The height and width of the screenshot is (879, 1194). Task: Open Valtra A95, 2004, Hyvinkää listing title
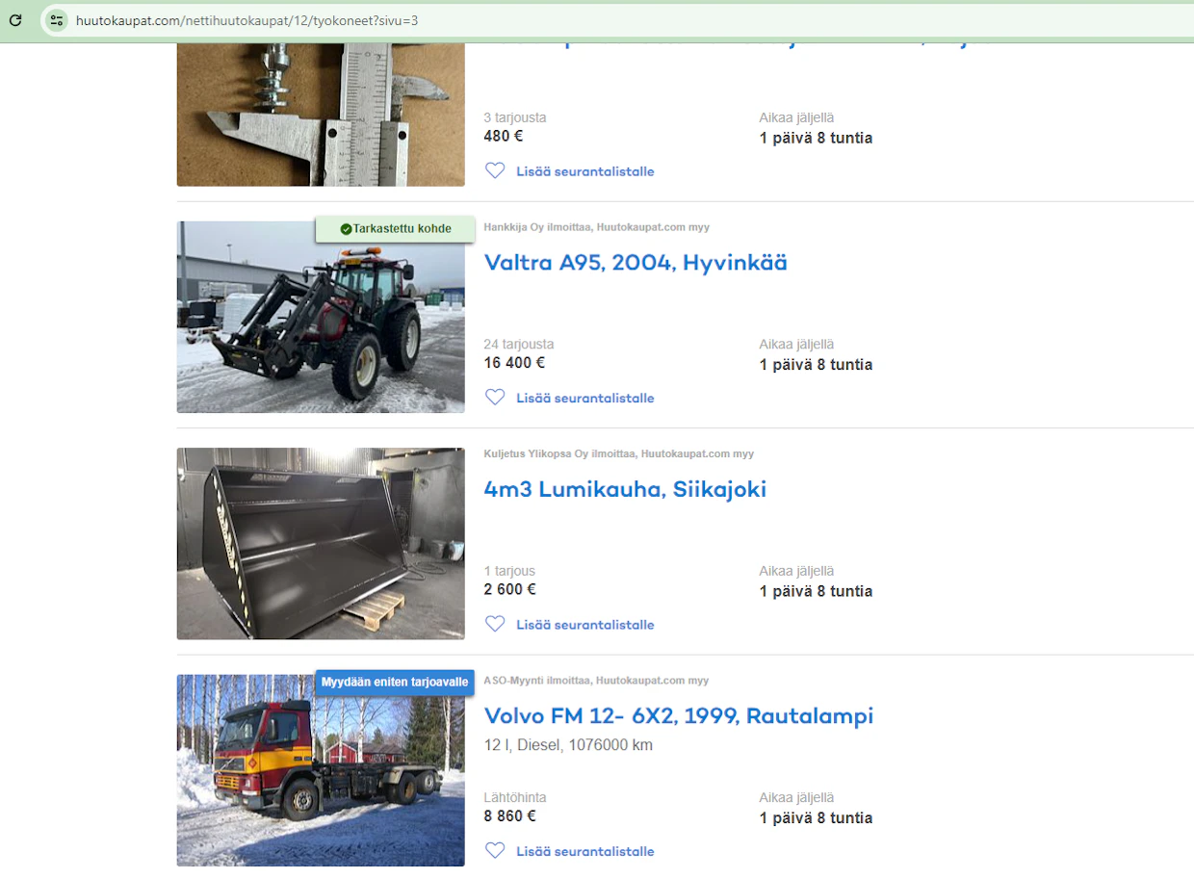(x=636, y=263)
